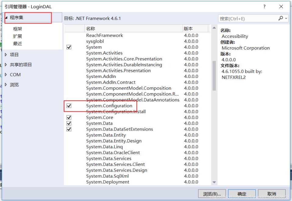
Task: Select the System.Data.SqlXml row
Action: tap(137, 176)
